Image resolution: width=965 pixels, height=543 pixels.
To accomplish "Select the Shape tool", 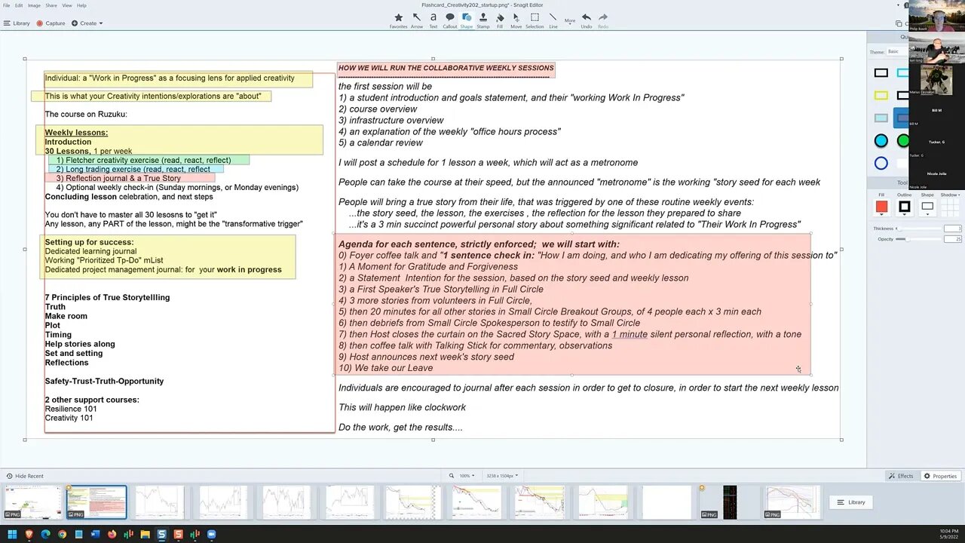I will click(x=467, y=20).
